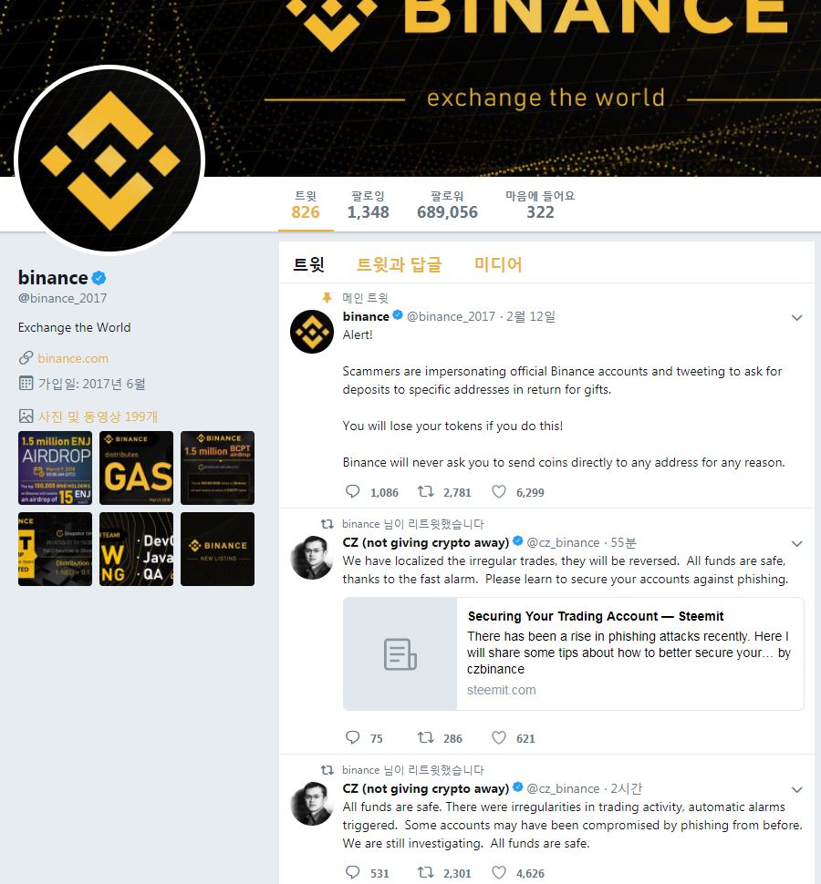Open the binance.com profile link

[73, 358]
